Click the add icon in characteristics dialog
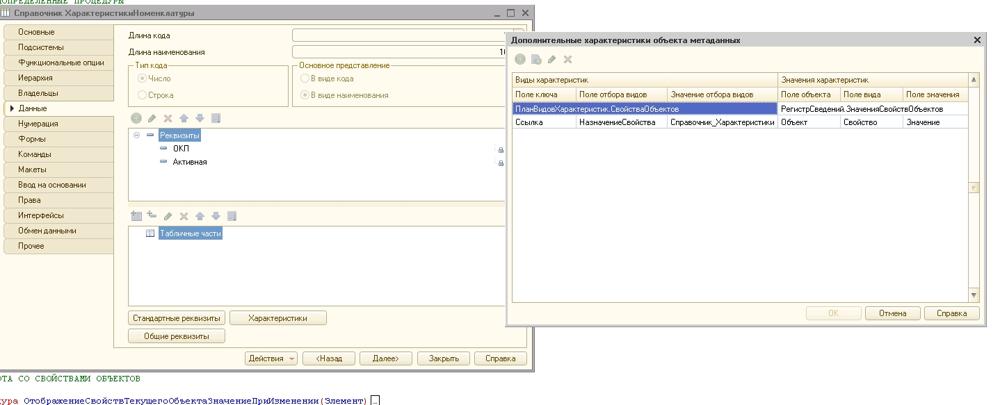The height and width of the screenshot is (405, 1000). point(520,60)
